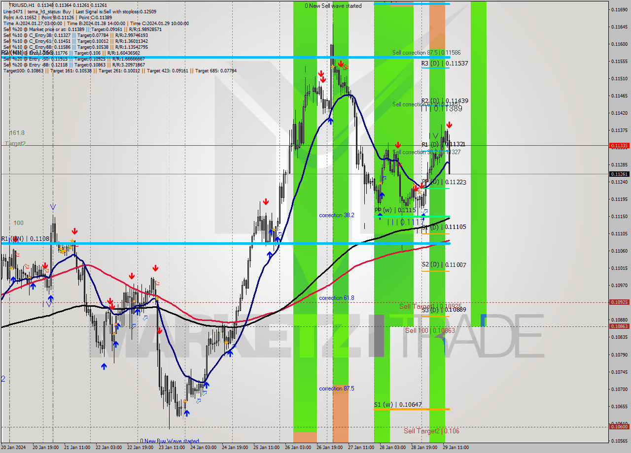Click the 'I I 0.11389' wave label
631x453 pixels.
[x=442, y=108]
